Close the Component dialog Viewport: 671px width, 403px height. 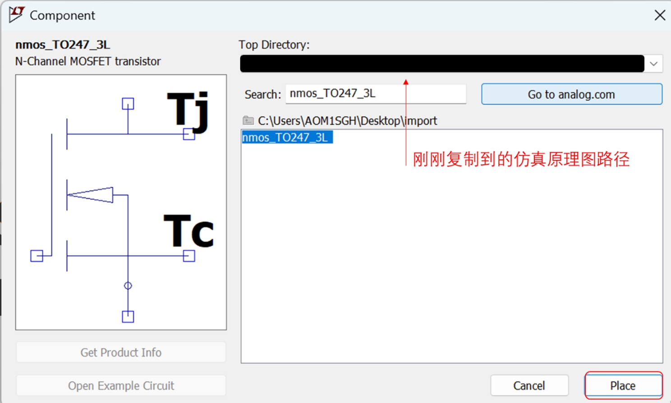pyautogui.click(x=659, y=15)
